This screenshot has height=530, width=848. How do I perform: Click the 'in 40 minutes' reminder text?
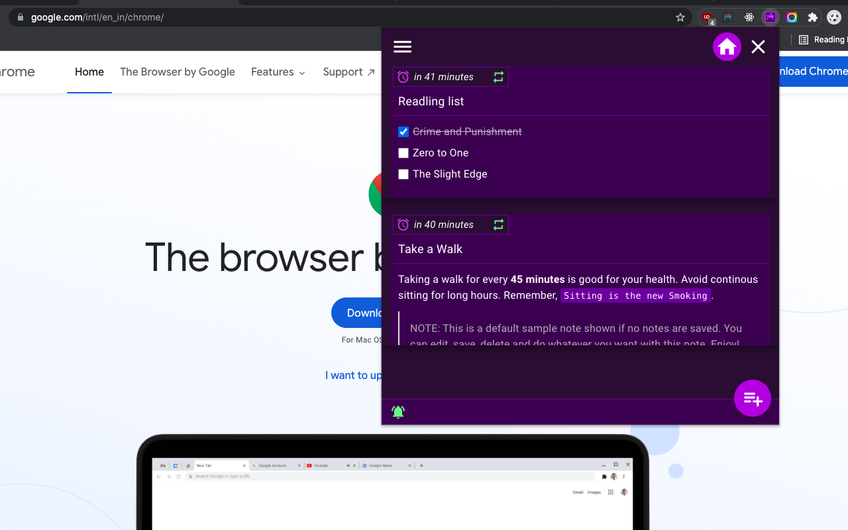coord(444,225)
